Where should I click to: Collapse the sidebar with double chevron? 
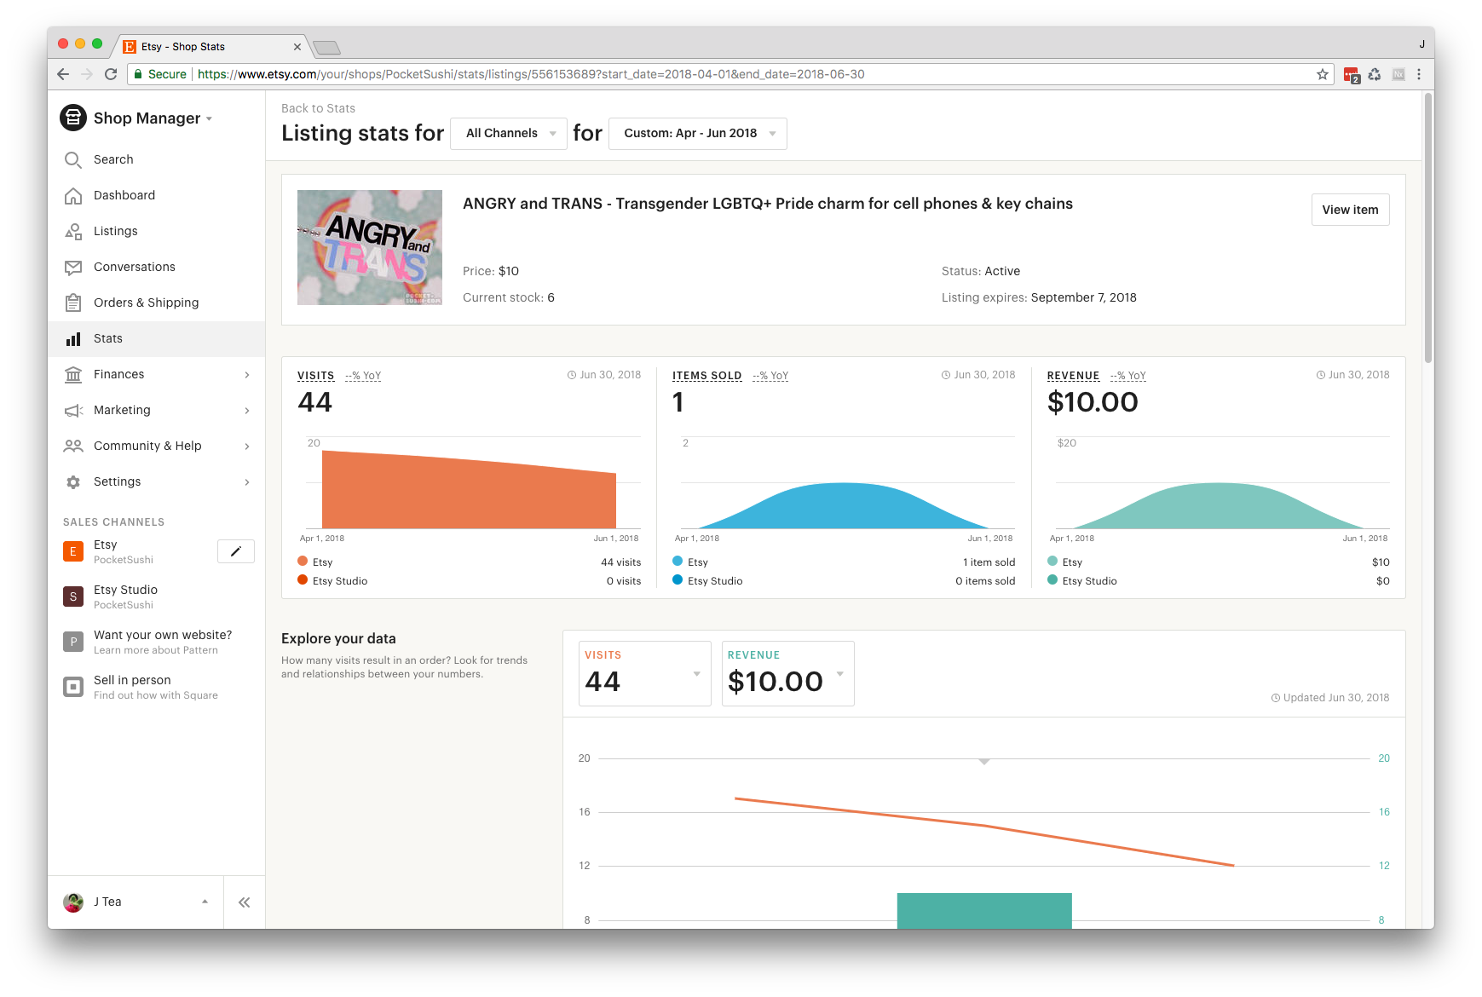(245, 902)
